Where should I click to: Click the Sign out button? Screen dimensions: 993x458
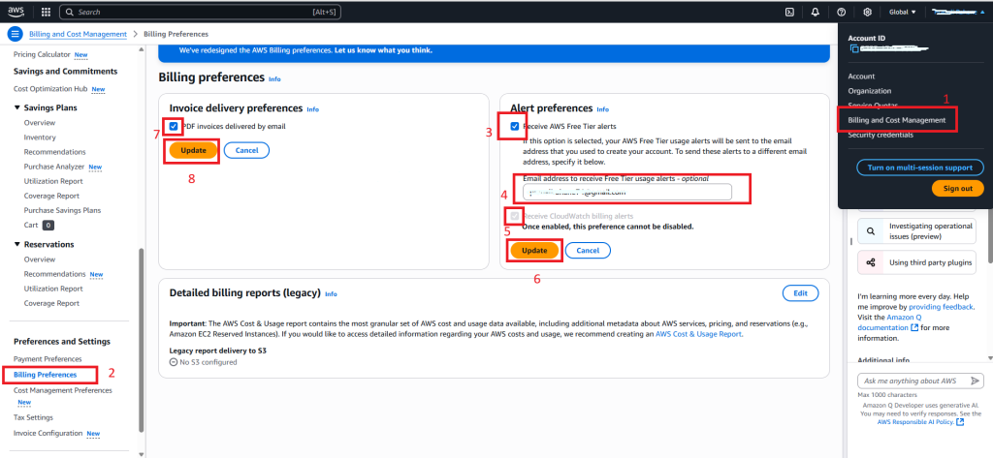pyautogui.click(x=957, y=189)
